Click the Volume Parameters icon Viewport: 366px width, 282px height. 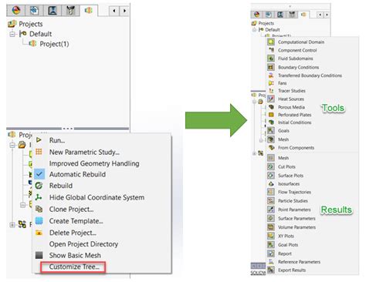tap(271, 227)
